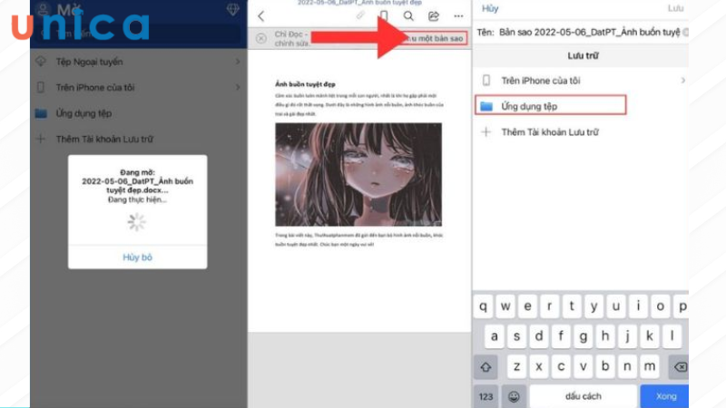Expand Trên iPhone của tôi chevron in save panel
This screenshot has height=408, width=726.
pyautogui.click(x=682, y=81)
